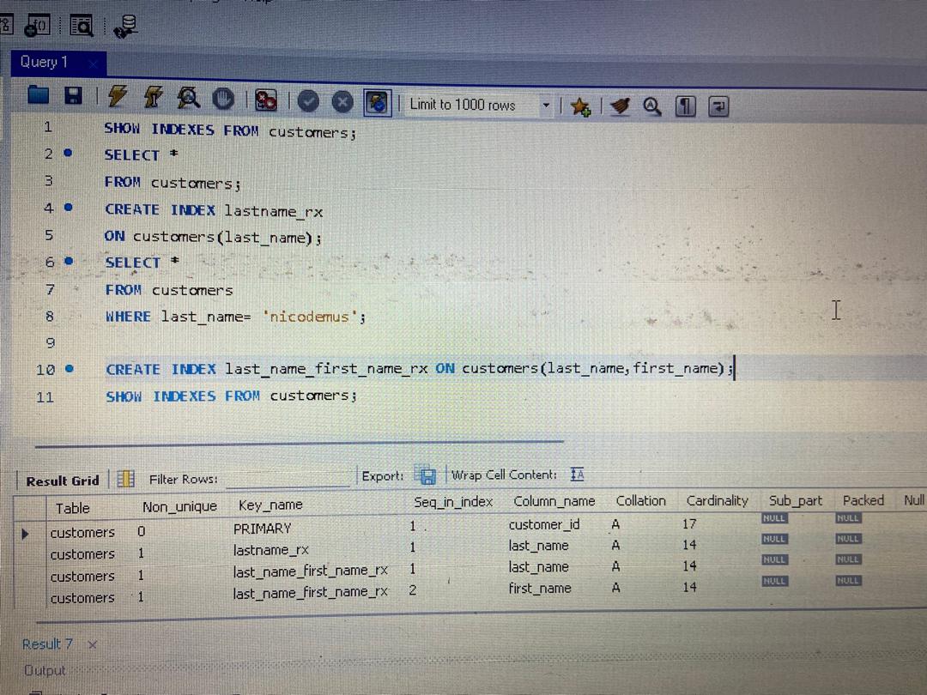Click the search table data icon in top toolbar
The width and height of the screenshot is (927, 695).
click(82, 26)
